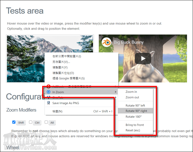Select Rotate 180° option
This screenshot has width=193, height=152.
point(133,117)
